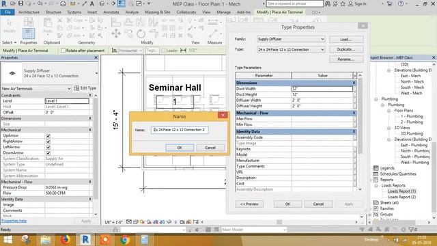The height and width of the screenshot is (246, 437).
Task: Click the Undo arrow in quick access toolbar
Action: click(40, 3)
